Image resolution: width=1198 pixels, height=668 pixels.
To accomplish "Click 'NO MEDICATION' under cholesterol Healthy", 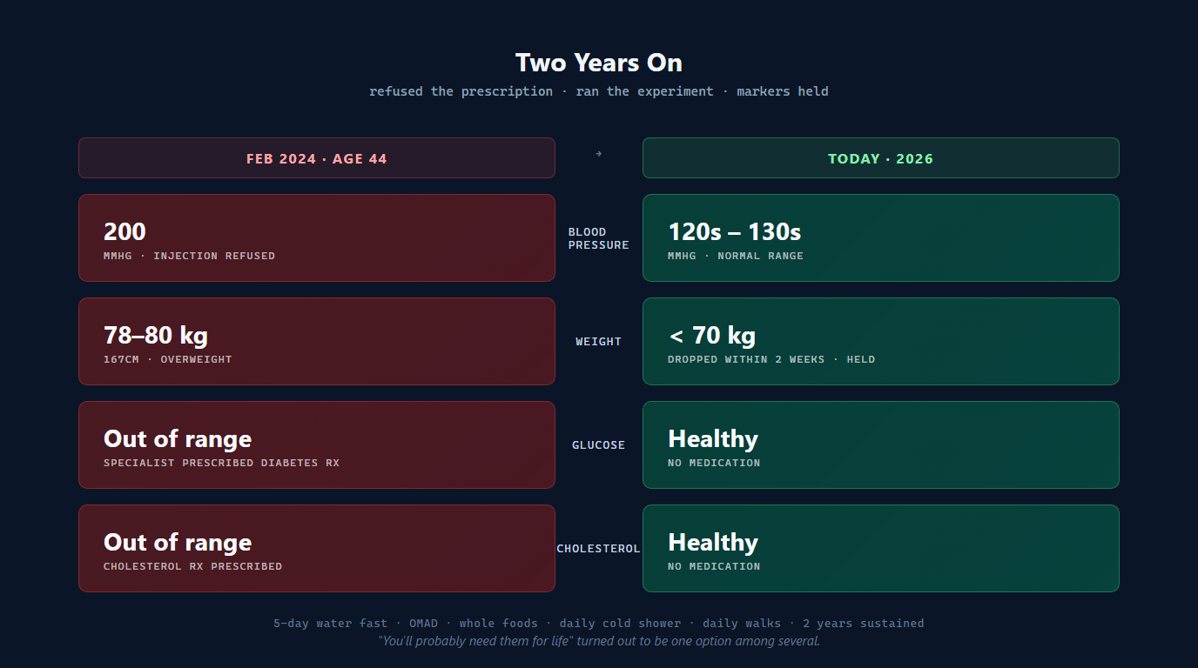I will [x=714, y=566].
